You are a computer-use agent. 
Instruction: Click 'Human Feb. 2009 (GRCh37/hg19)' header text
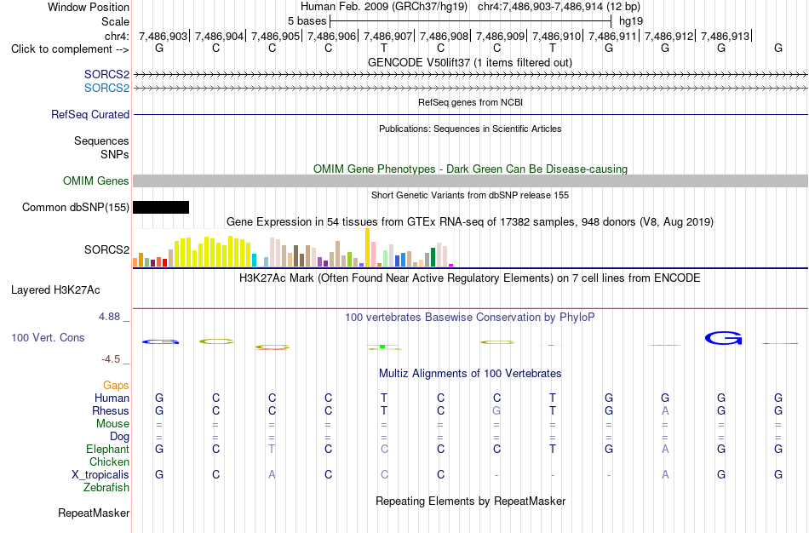(x=384, y=7)
